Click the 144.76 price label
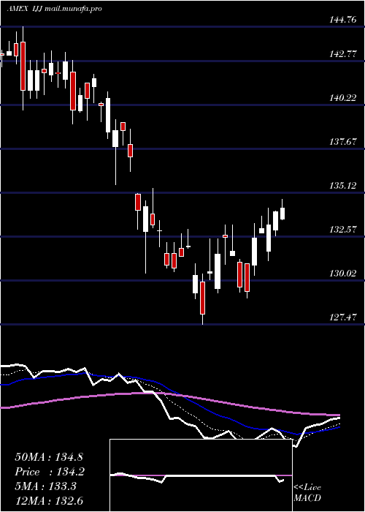Viewport: 365px width, 512px height. [343, 20]
